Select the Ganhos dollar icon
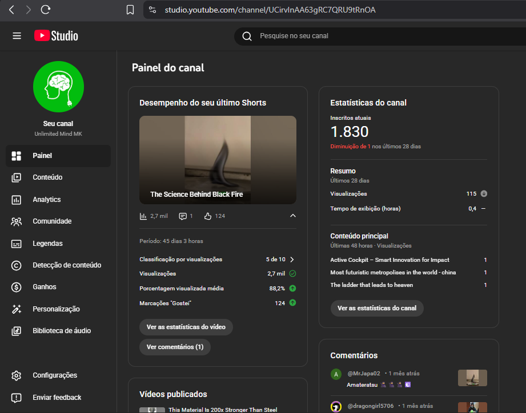Image resolution: width=526 pixels, height=413 pixels. (x=17, y=287)
